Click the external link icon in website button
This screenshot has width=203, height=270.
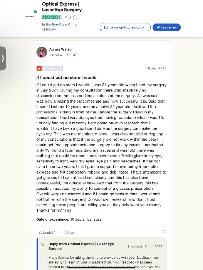106,27
